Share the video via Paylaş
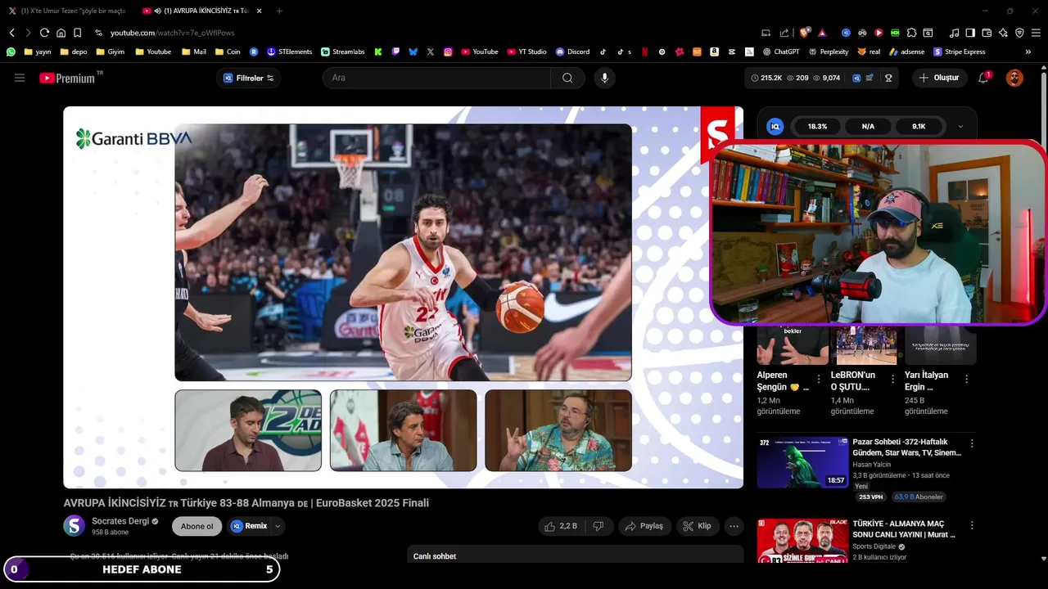Image resolution: width=1048 pixels, height=589 pixels. click(x=644, y=526)
